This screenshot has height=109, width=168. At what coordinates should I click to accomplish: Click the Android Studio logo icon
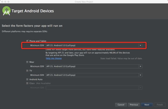6,11
